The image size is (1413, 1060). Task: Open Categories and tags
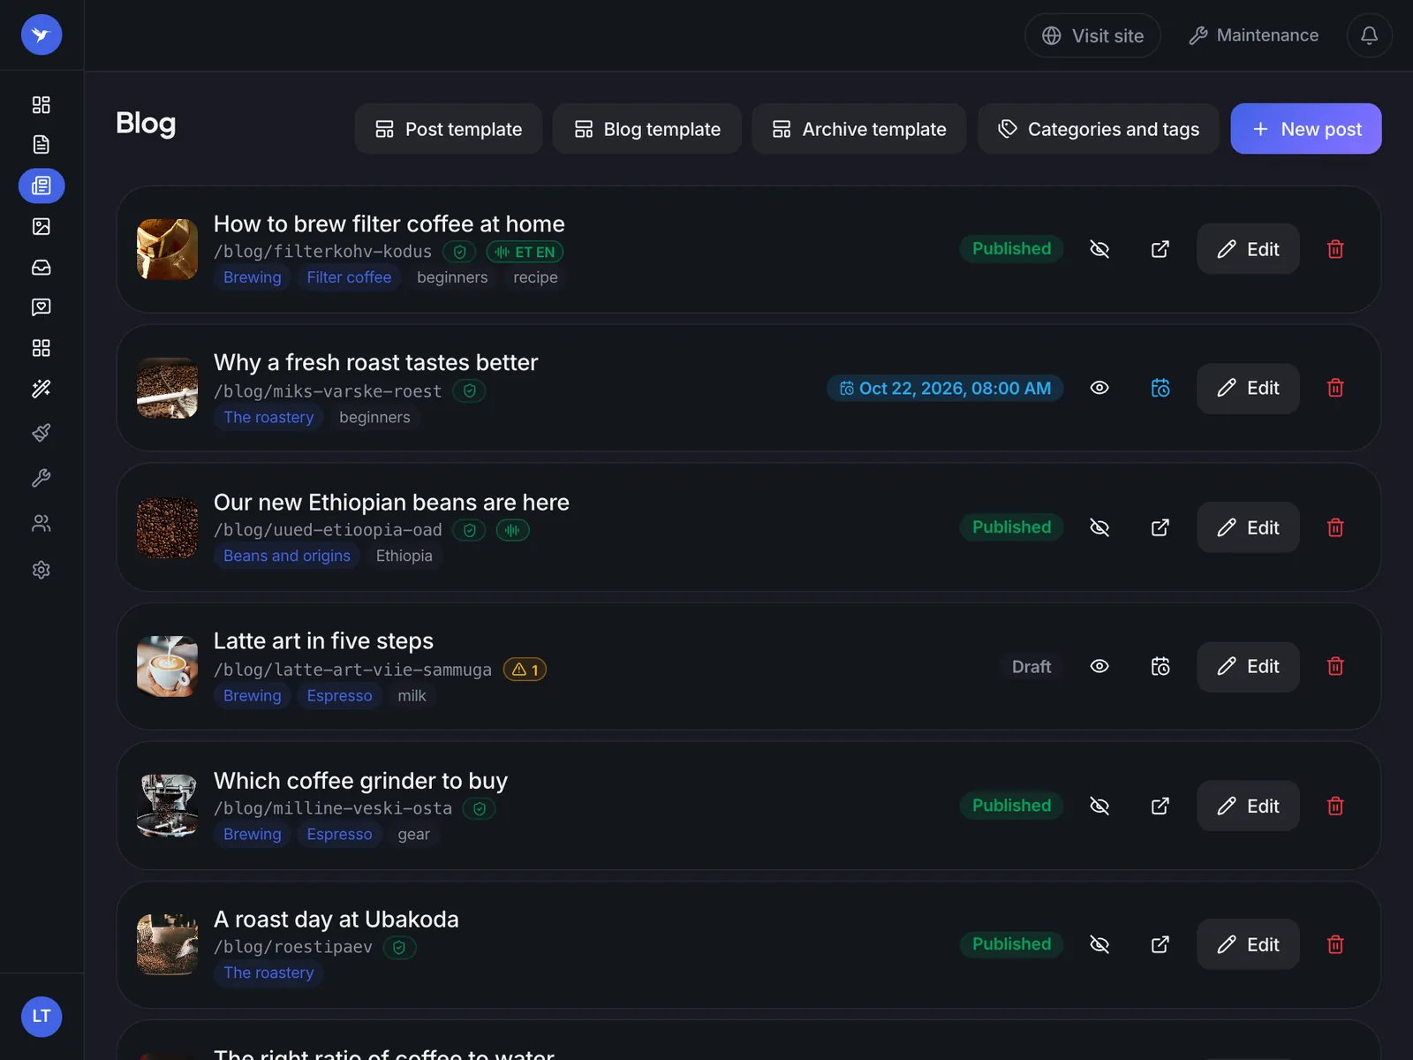1099,129
